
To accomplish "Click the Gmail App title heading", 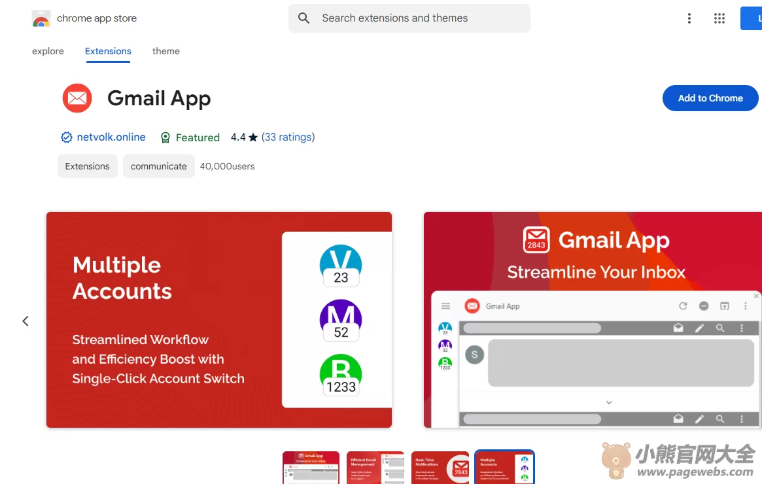I will tap(159, 98).
